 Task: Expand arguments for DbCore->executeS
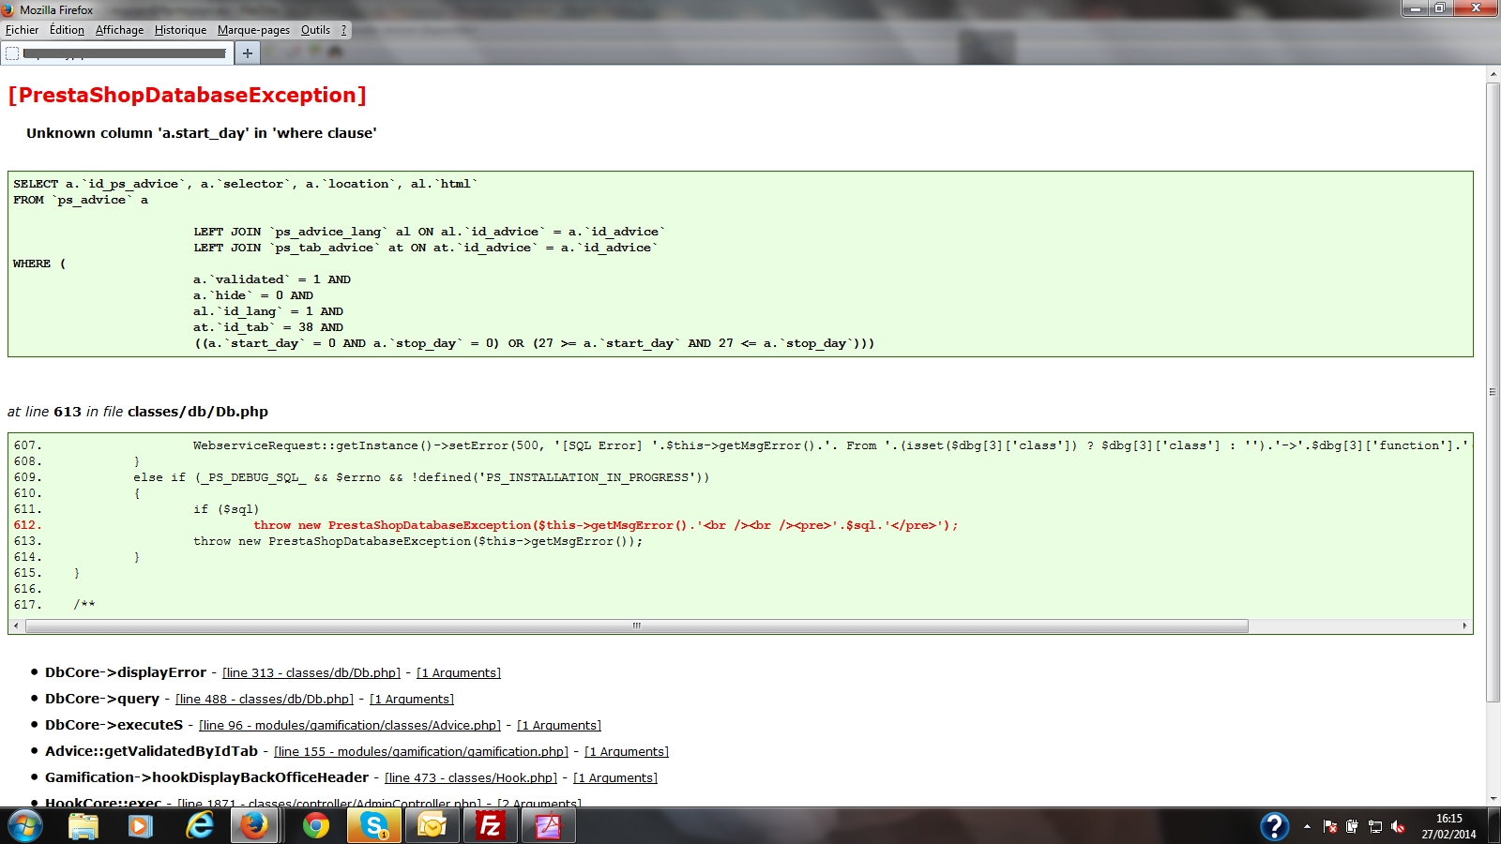(559, 726)
